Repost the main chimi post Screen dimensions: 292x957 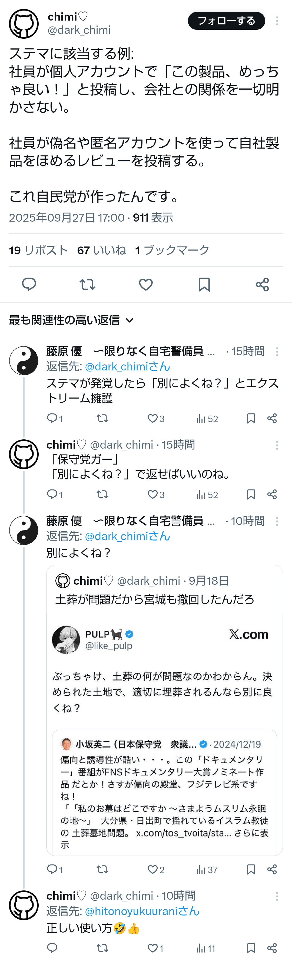[x=87, y=285]
